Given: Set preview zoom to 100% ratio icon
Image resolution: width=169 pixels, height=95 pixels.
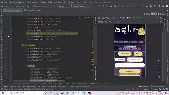Looking at the screenshot, I should coord(159,73).
